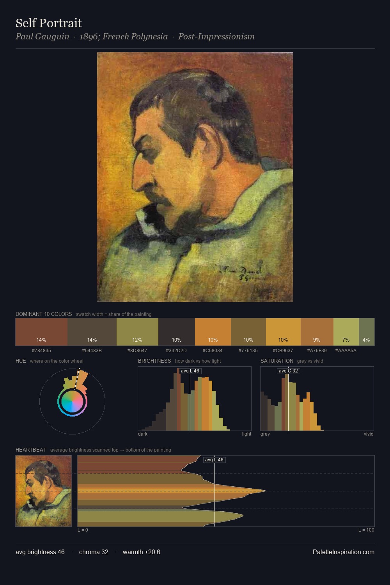Select the #54483B dark taupe swatch

[92, 332]
